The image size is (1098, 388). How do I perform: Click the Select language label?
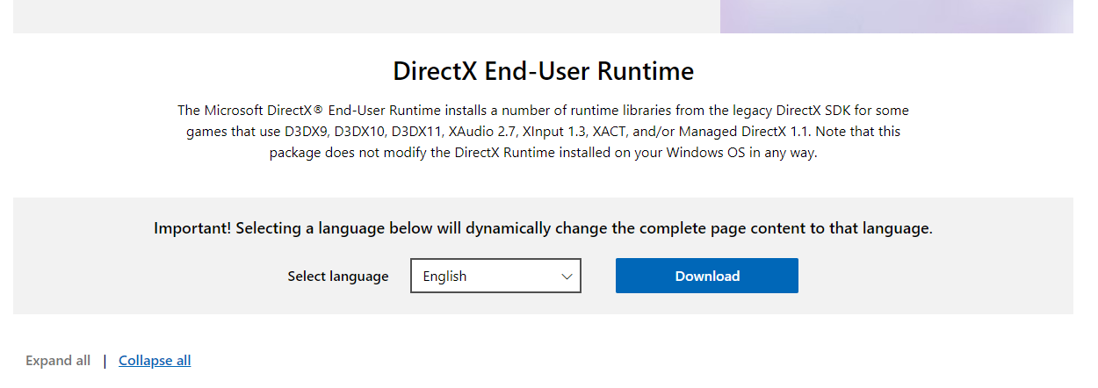coord(337,277)
